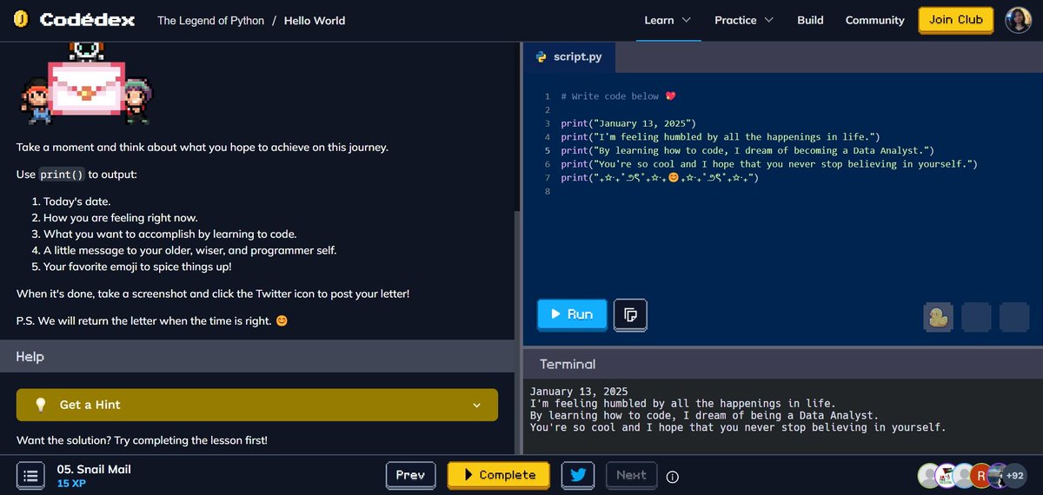Click the lightbulb hint icon
Image resolution: width=1043 pixels, height=495 pixels.
click(39, 405)
